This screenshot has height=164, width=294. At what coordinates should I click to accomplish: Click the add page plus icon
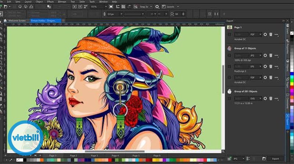[40, 156]
